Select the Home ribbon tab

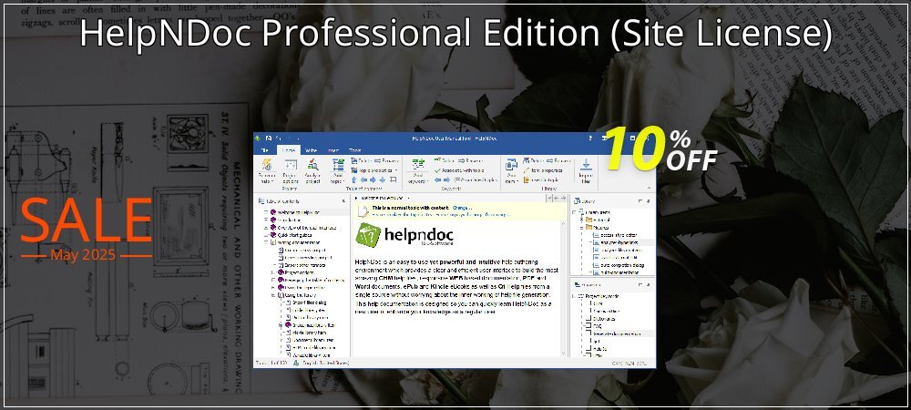point(288,150)
